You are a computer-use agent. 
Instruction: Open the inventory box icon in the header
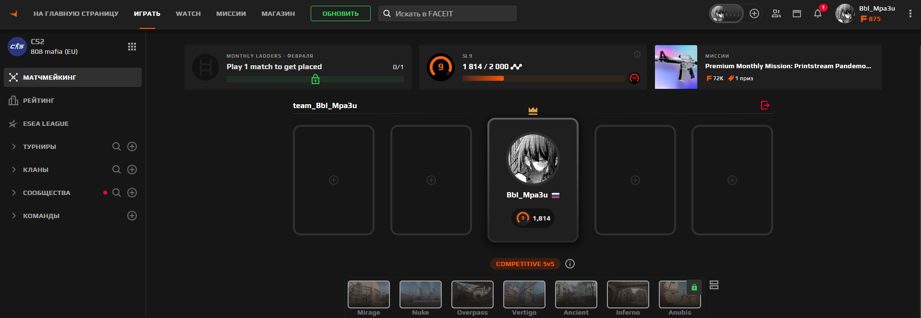(797, 13)
